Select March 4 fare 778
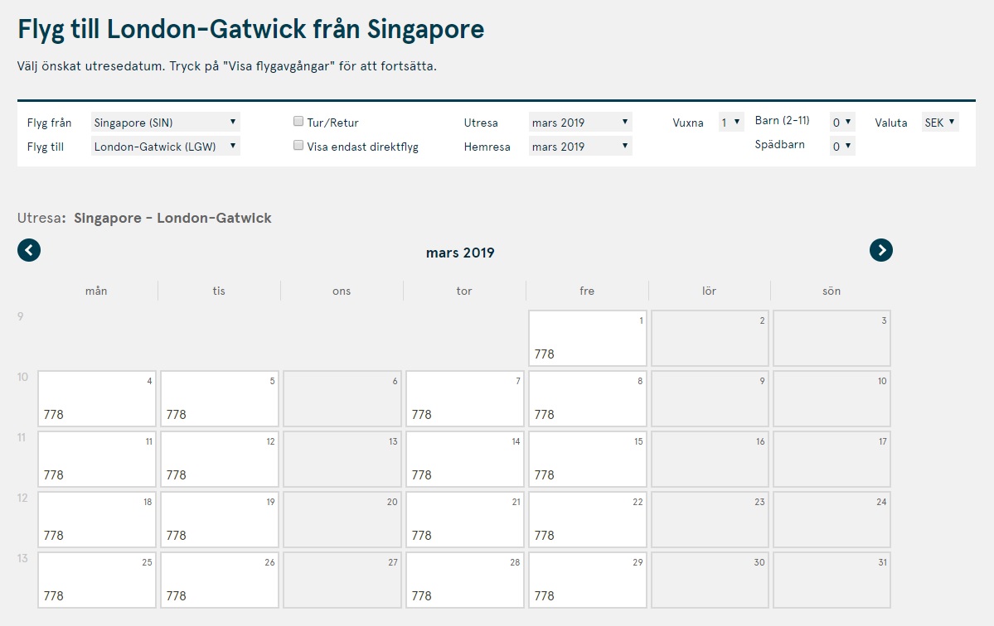This screenshot has height=626, width=994. tap(97, 399)
